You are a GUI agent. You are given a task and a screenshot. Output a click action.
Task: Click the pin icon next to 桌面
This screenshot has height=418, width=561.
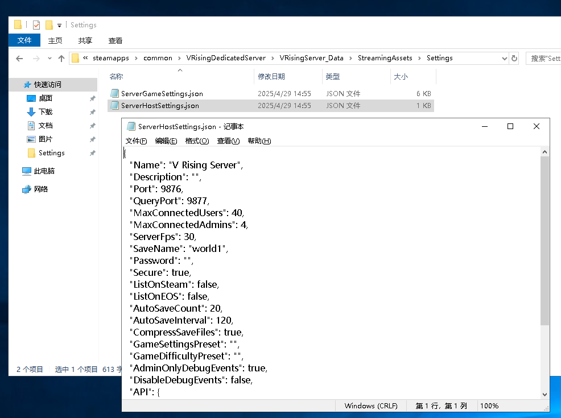pyautogui.click(x=92, y=98)
